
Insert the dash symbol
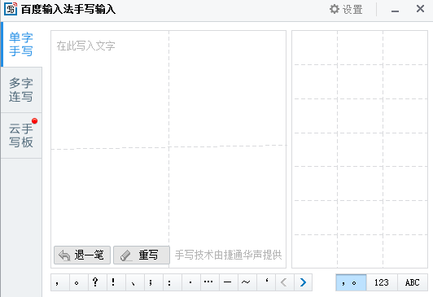tap(229, 282)
